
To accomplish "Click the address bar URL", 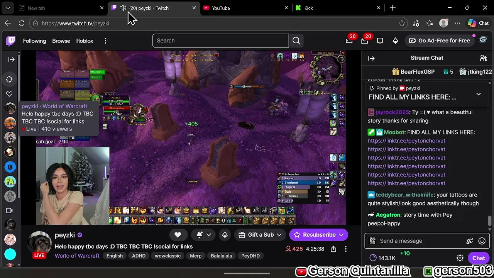I will [75, 24].
